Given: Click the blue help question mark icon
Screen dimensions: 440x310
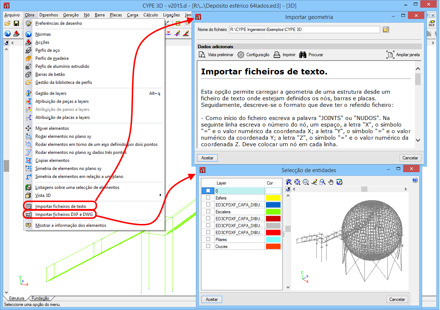Looking at the screenshot, I should 415,180.
